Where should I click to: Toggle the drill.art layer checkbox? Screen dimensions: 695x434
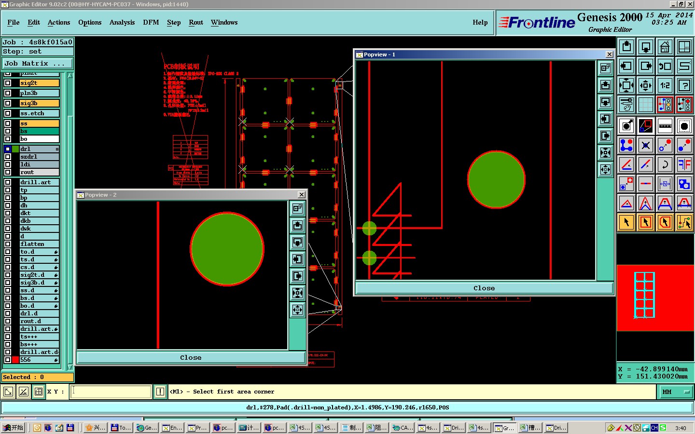click(8, 182)
